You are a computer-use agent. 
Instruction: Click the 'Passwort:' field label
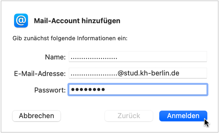click(50, 90)
